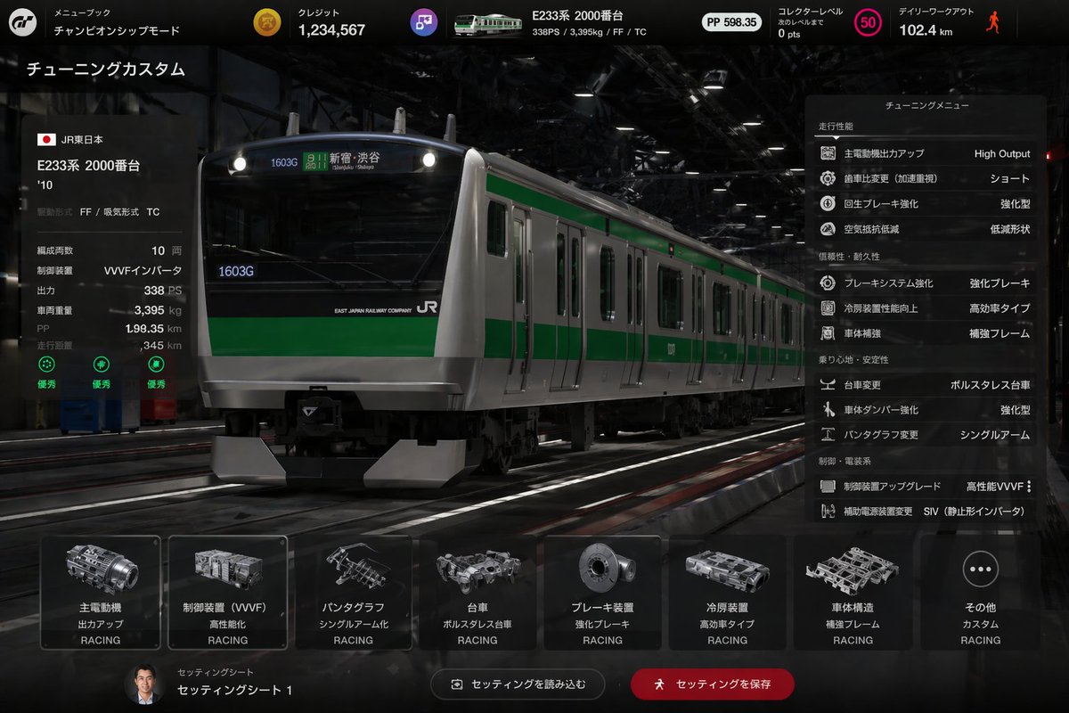Open the 台車 ボルスタレス台車 card

(477, 593)
